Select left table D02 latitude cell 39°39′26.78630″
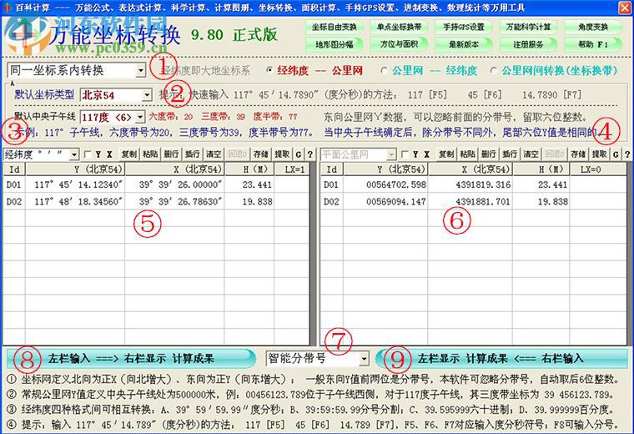Screen dimensions: 634x434 point(174,201)
